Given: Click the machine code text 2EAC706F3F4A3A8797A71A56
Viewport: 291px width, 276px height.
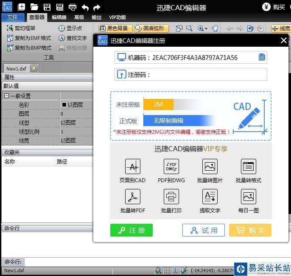Looking at the screenshot, I should click(x=195, y=58).
